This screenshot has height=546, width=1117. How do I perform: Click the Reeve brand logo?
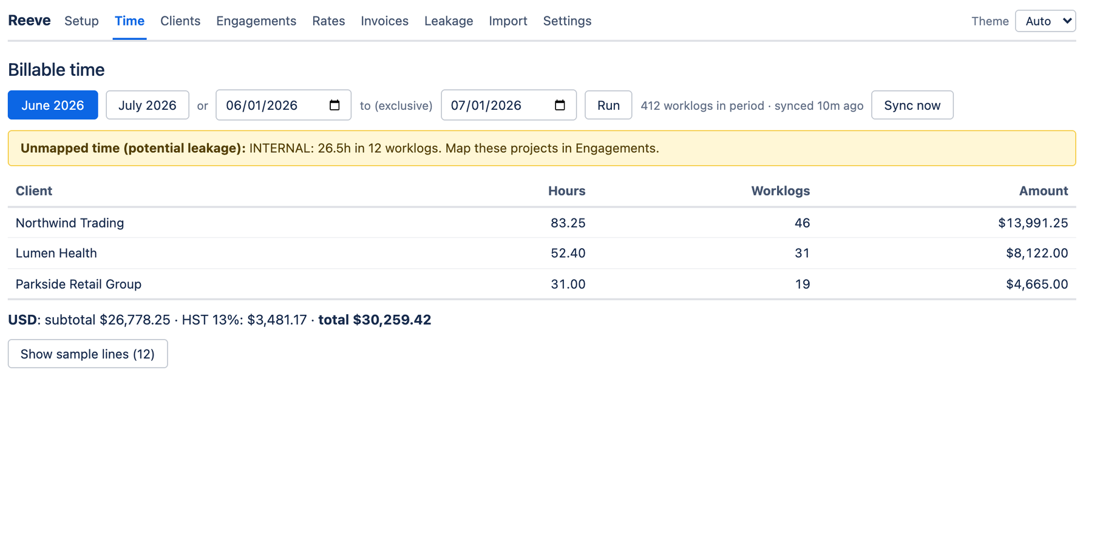pos(29,21)
